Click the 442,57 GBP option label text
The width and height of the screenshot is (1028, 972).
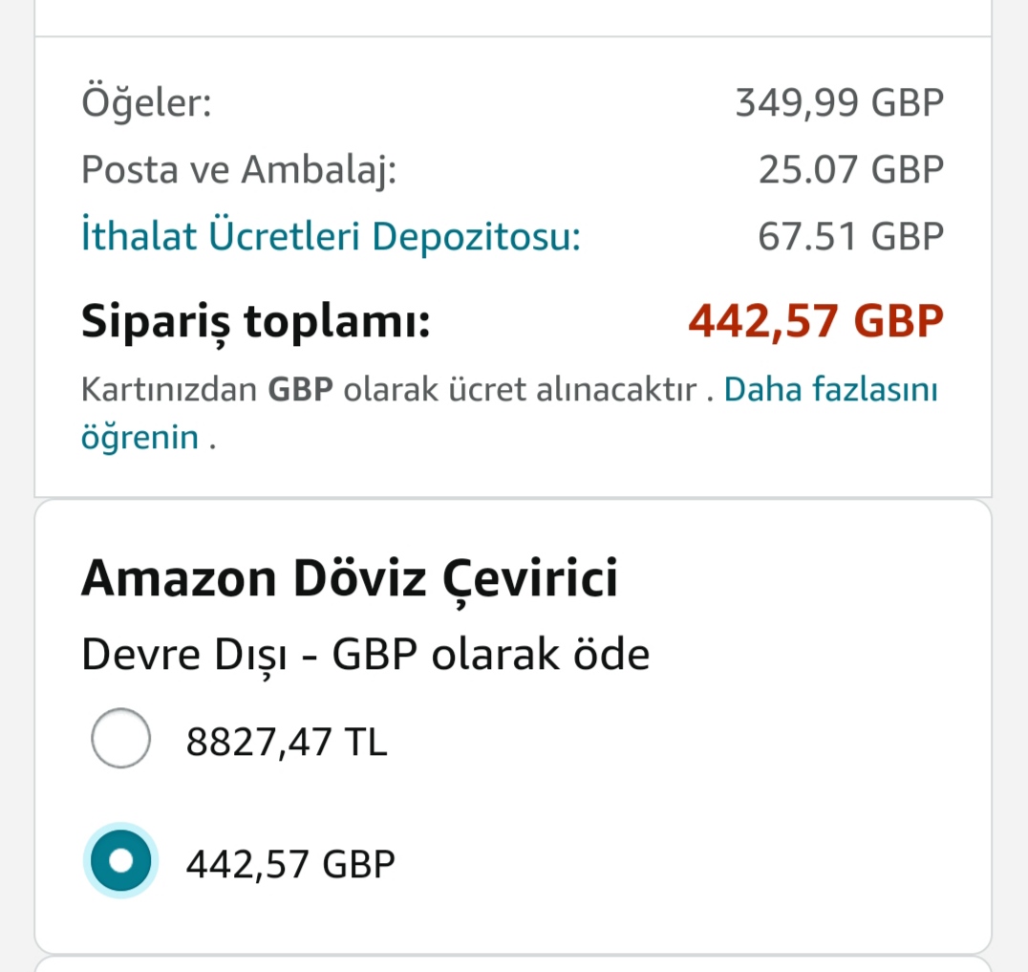tap(290, 864)
